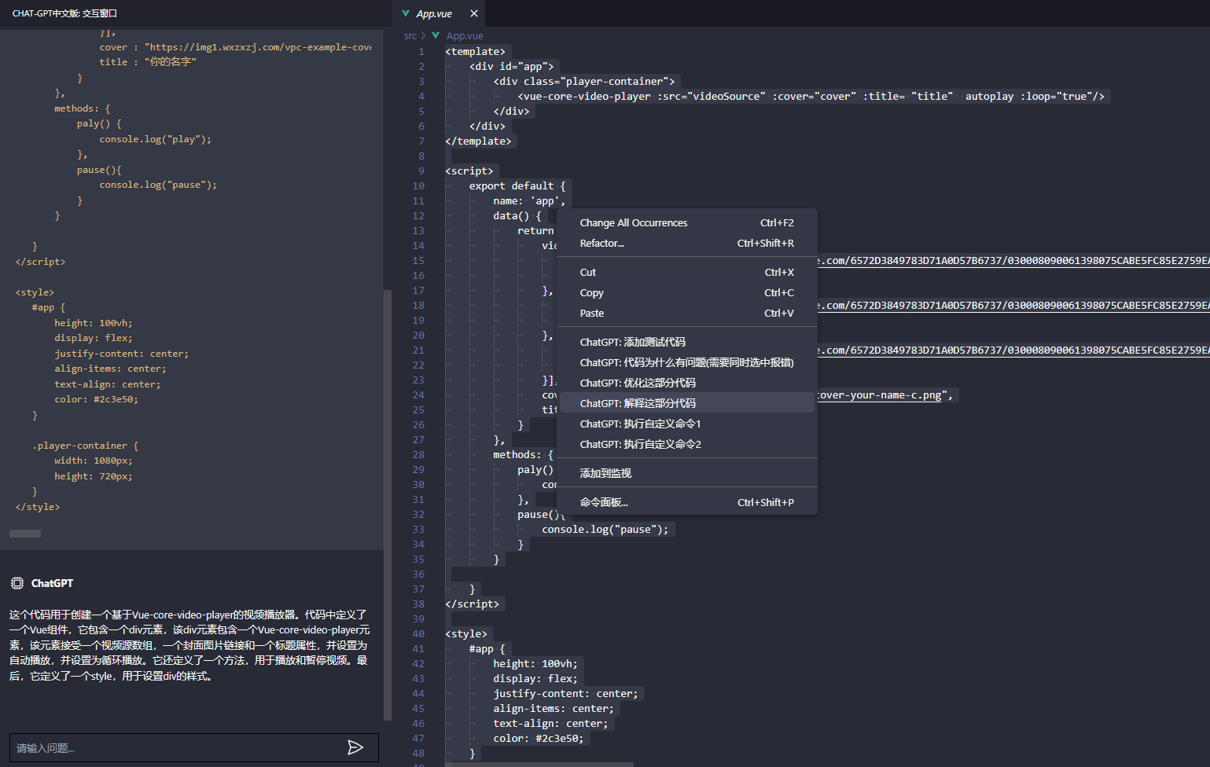Click '.player-container {' in the chat panel
The height and width of the screenshot is (767, 1210).
(85, 446)
